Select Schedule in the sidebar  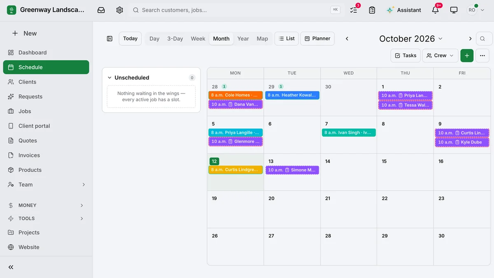coord(46,67)
